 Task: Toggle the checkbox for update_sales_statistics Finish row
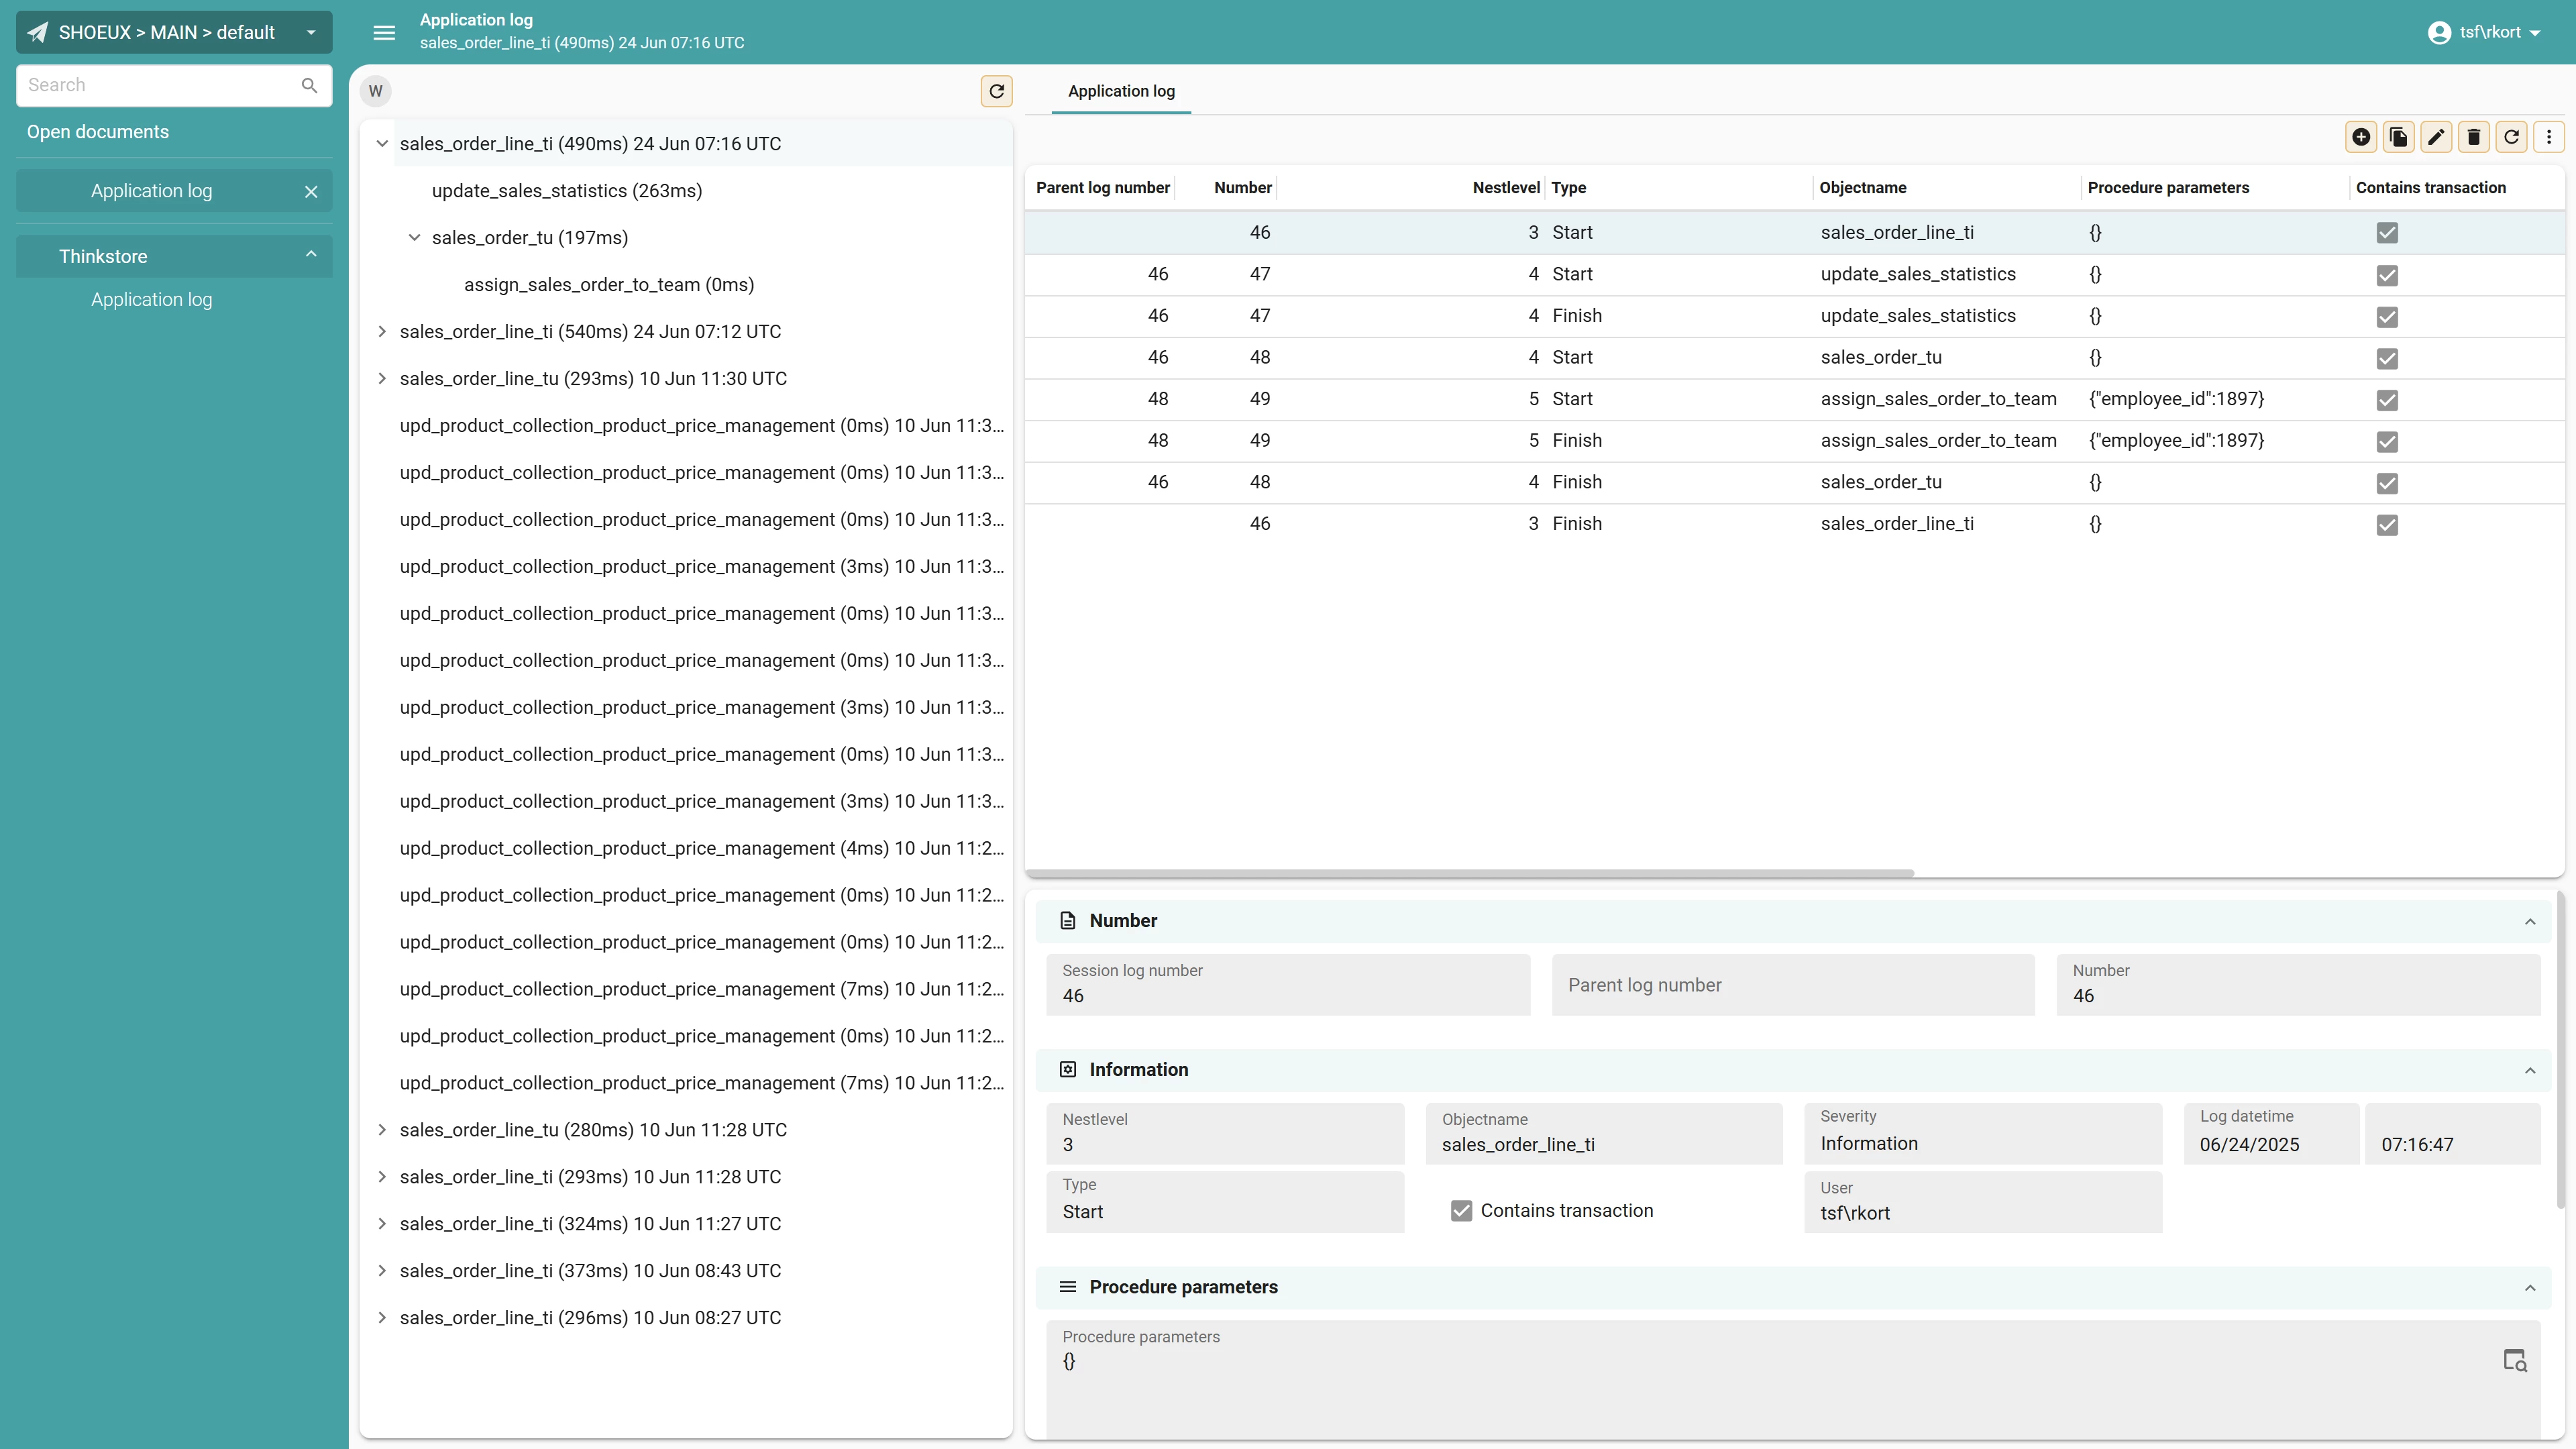[x=2387, y=317]
